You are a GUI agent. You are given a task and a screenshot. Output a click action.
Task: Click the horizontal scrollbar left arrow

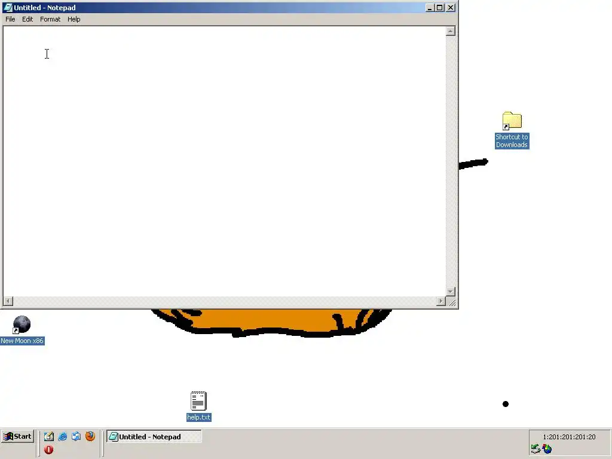pyautogui.click(x=8, y=301)
